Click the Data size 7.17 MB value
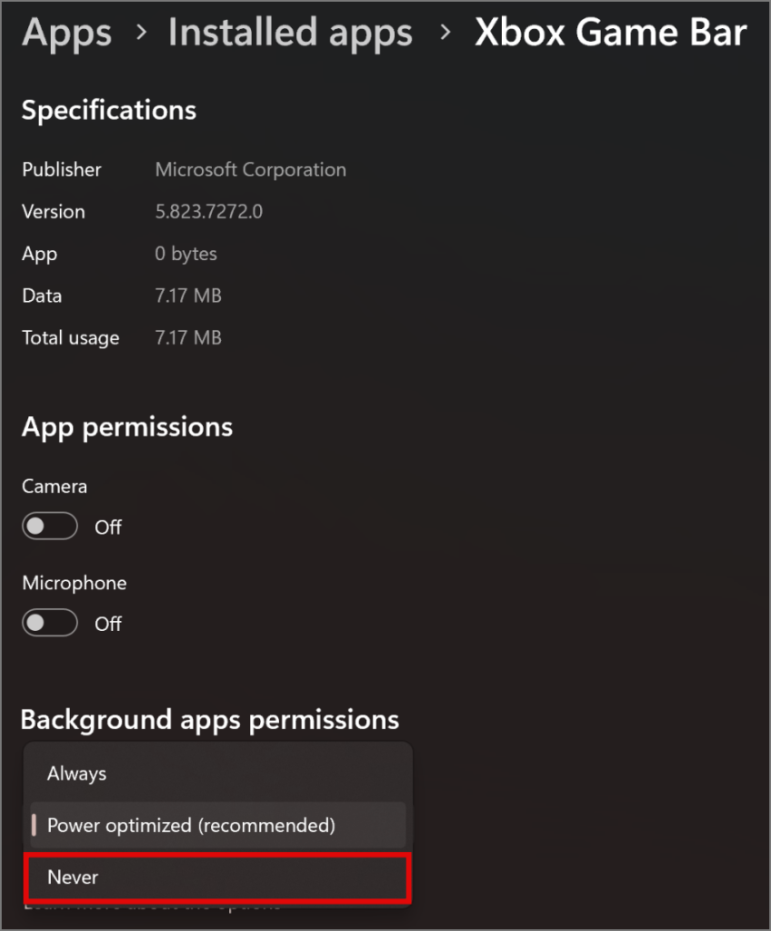The image size is (771, 931). (x=188, y=295)
